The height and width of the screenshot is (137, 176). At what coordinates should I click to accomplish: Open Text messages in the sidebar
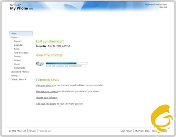click(x=21, y=53)
